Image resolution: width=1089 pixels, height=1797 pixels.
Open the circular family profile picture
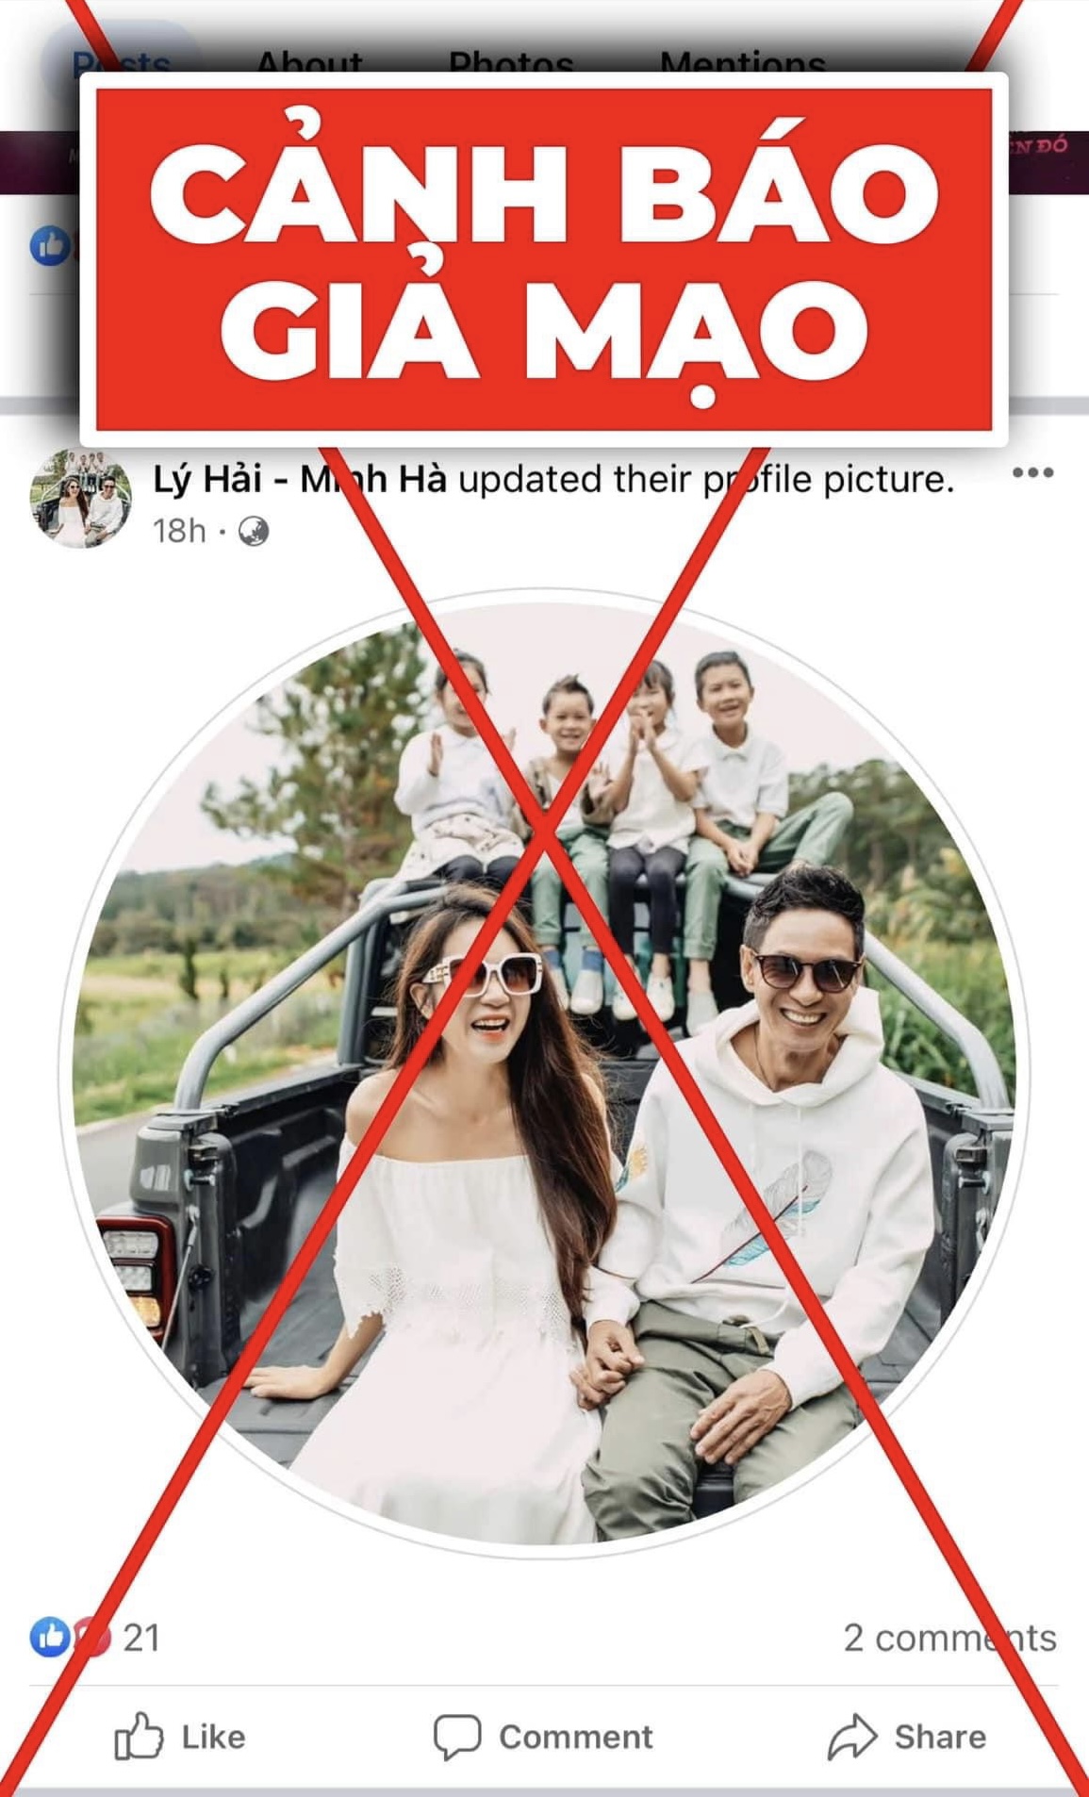point(545,1075)
